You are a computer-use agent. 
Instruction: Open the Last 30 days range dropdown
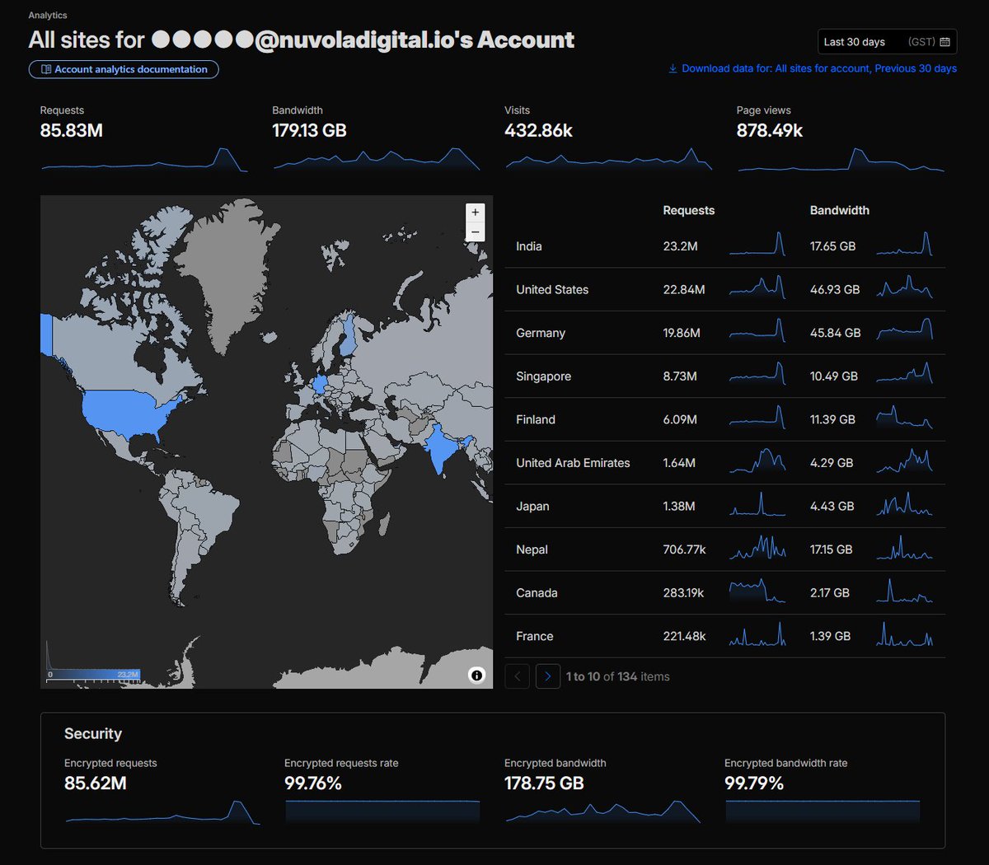click(887, 42)
